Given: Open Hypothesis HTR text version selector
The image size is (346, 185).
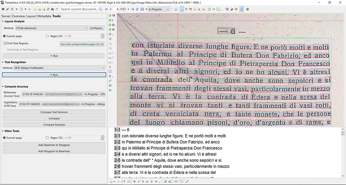Looking at the screenshot, I should (62, 104).
